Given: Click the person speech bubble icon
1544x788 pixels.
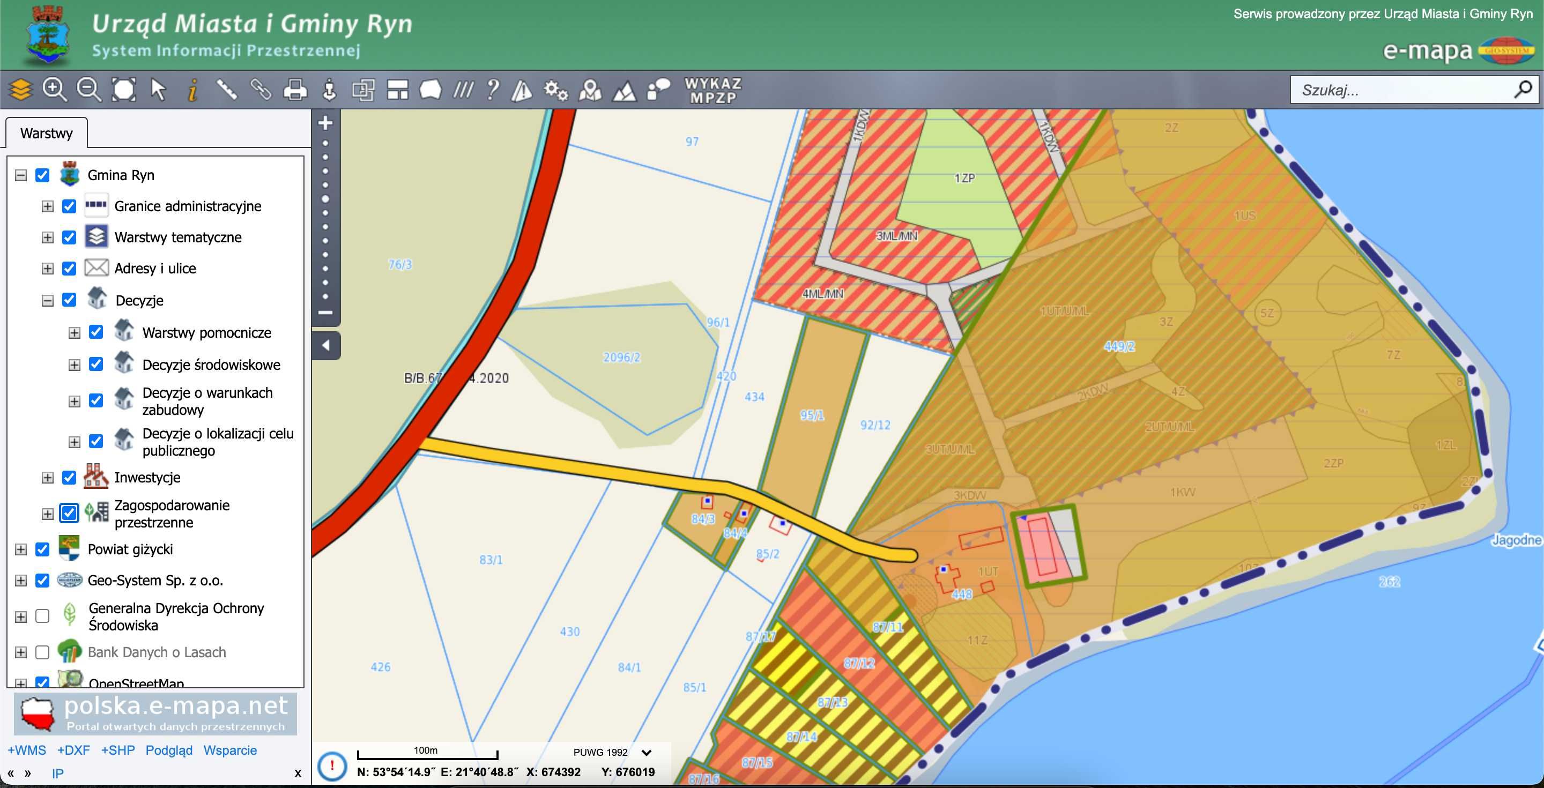Looking at the screenshot, I should (x=659, y=90).
